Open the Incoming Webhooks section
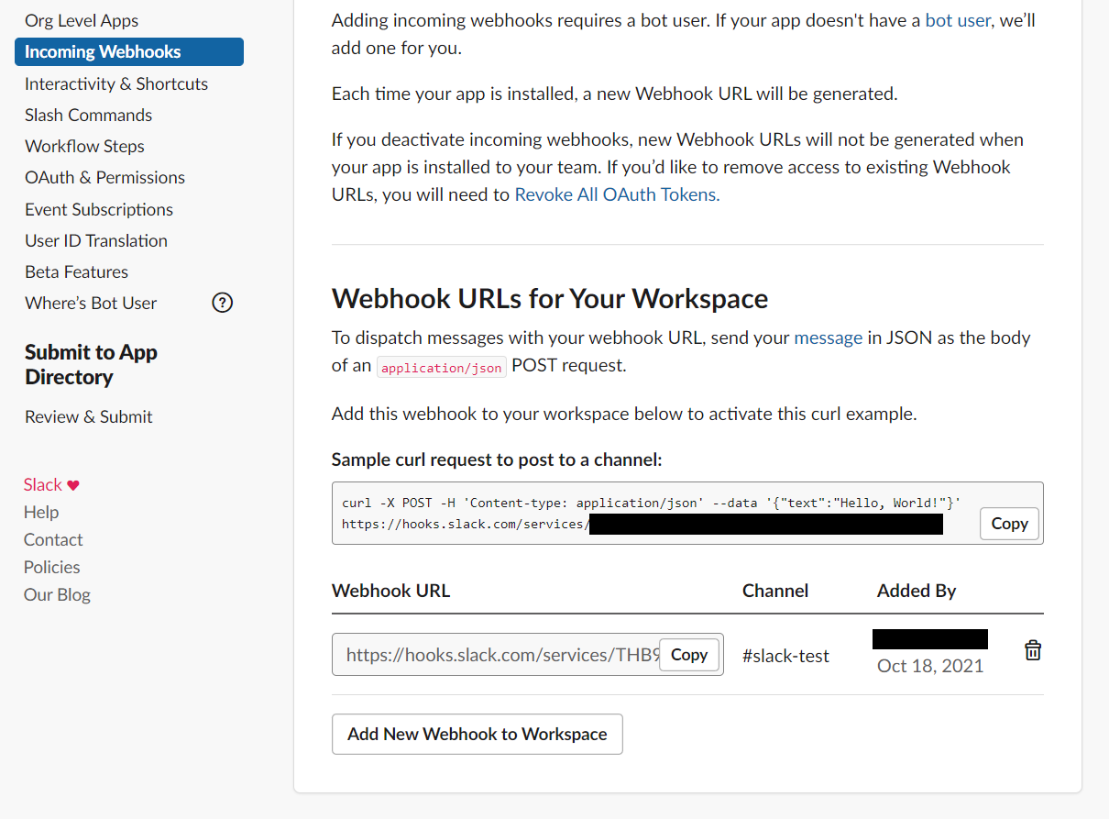Screen dimensions: 1109x819 (102, 51)
